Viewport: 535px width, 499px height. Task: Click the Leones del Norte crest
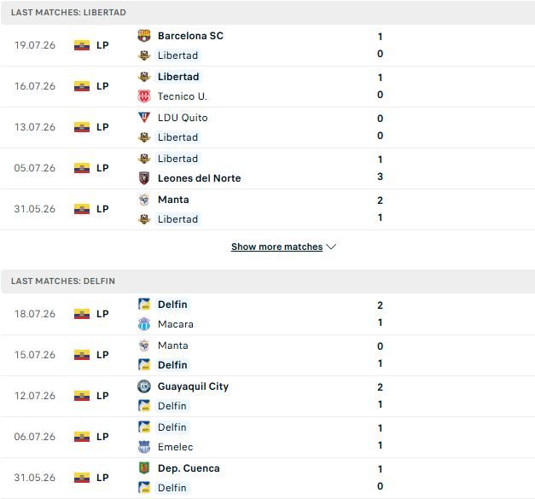tap(144, 178)
